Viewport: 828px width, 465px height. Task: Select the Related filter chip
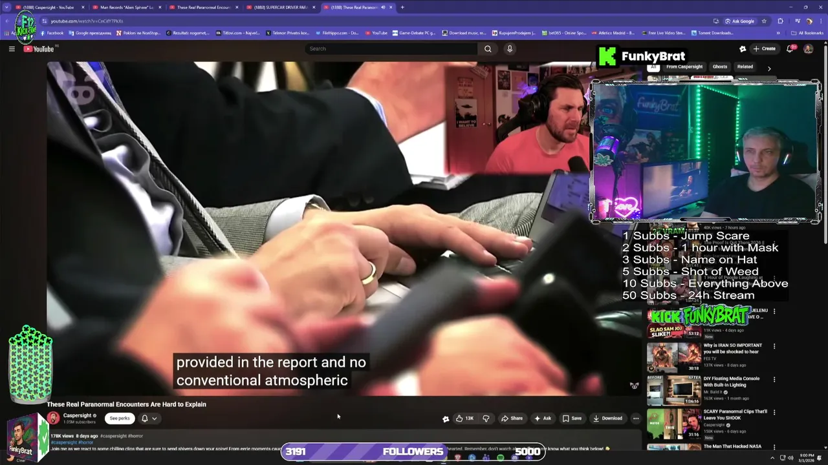tap(745, 67)
